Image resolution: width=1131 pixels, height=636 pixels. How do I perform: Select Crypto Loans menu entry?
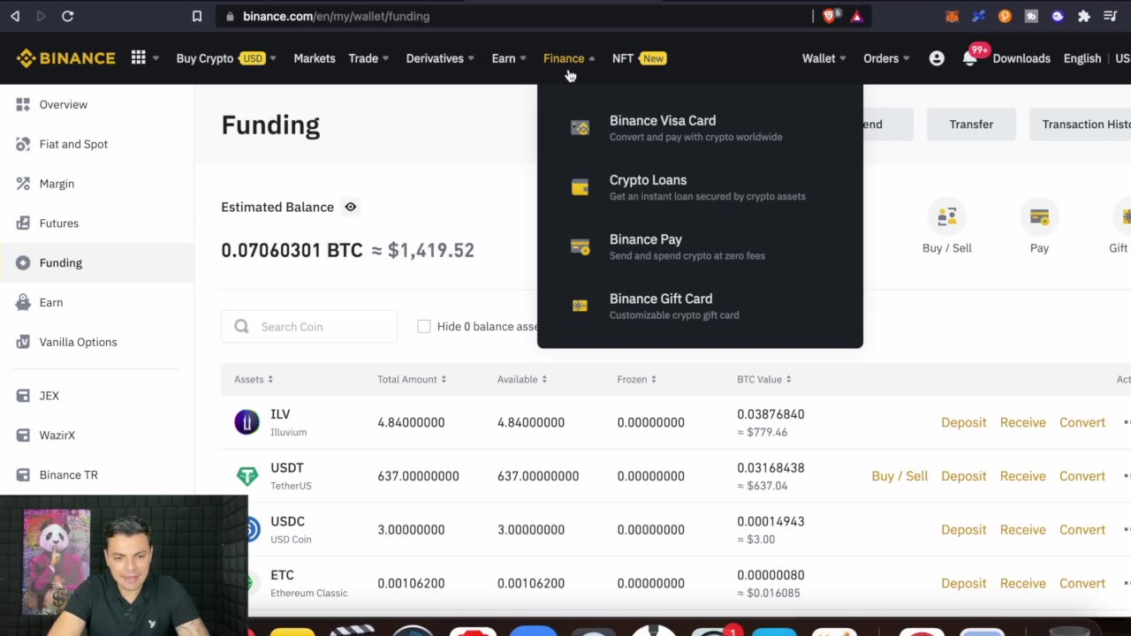(700, 187)
